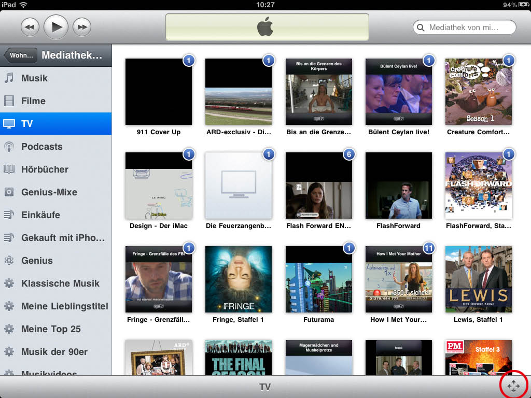Click the playlist icon beside Gekauft mit iPho...
This screenshot has width=531, height=398.
9,238
